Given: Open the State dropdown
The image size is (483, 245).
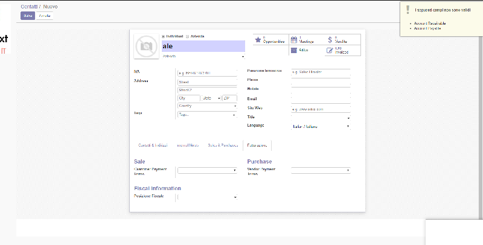Looking at the screenshot, I should [211, 98].
